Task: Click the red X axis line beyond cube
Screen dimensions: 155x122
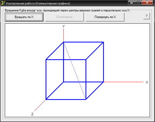Action: pyautogui.click(x=123, y=82)
